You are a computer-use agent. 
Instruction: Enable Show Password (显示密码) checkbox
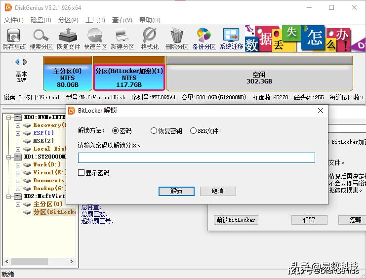[x=81, y=173]
